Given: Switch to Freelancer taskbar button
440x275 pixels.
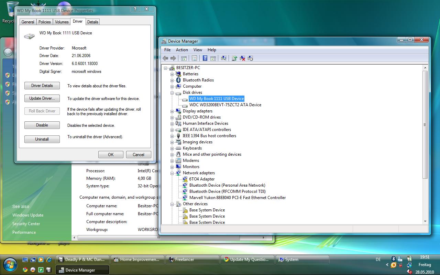Looking at the screenshot, I should tap(192, 260).
